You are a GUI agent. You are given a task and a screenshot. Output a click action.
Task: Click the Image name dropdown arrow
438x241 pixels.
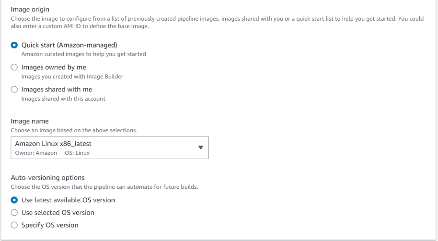coord(201,148)
